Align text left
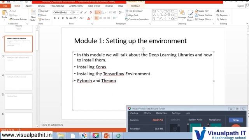The height and width of the screenshot is (140, 249). point(96,18)
